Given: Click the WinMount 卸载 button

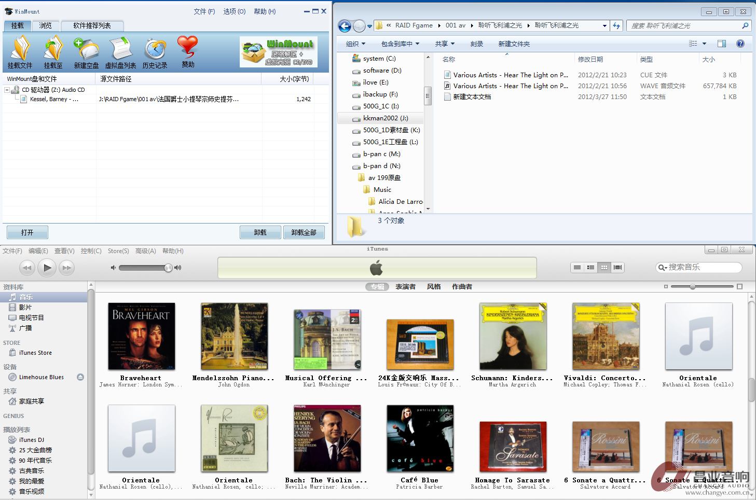Looking at the screenshot, I should [260, 232].
